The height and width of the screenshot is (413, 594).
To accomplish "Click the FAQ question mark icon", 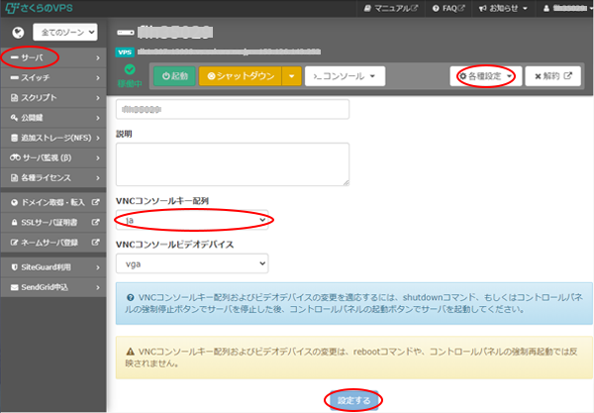I will pyautogui.click(x=436, y=8).
